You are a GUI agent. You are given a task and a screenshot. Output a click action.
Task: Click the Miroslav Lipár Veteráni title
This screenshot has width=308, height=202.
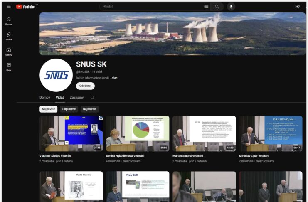[x=254, y=156]
